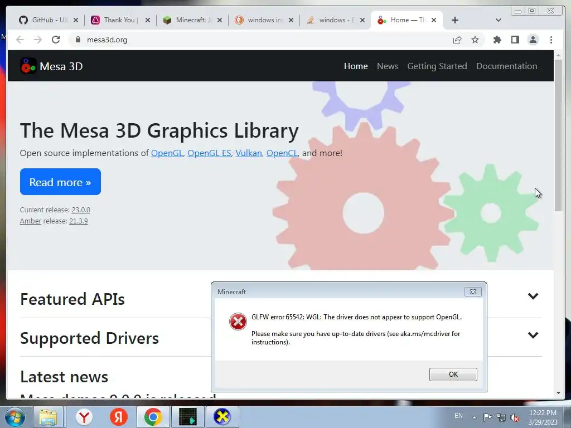Open the tab search dropdown arrow

point(498,20)
